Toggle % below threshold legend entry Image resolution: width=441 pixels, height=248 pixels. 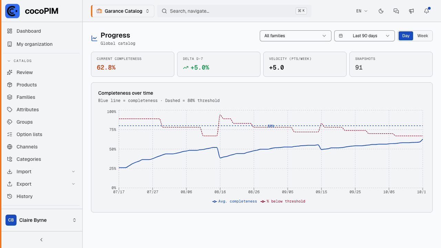[283, 201]
